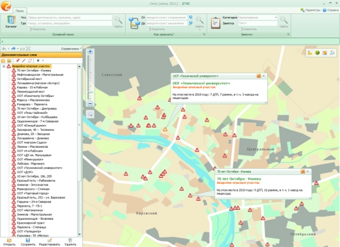
Task: Click Сохранить button below the layer list
Action: [28, 242]
